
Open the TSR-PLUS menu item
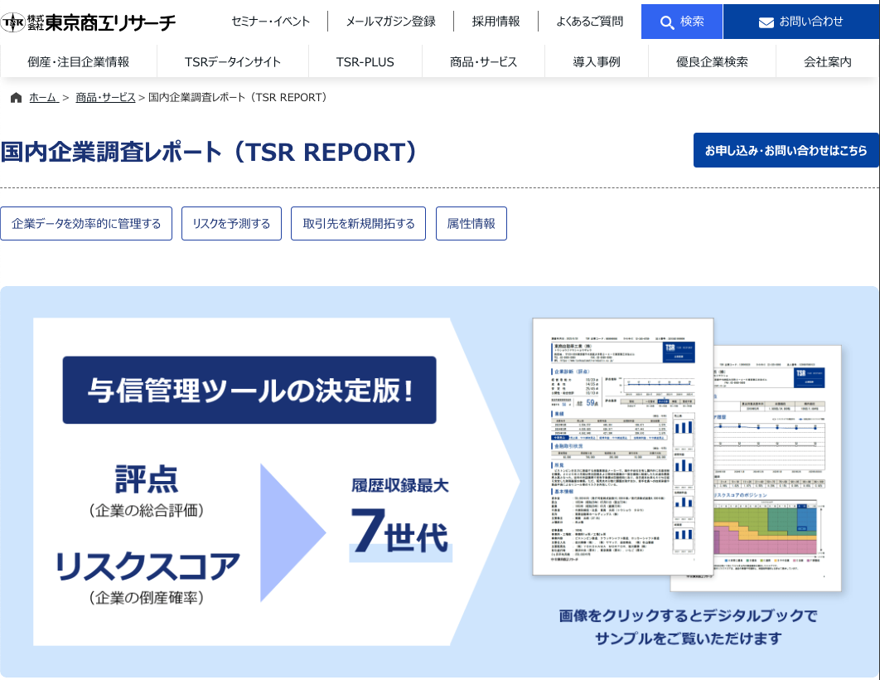click(x=365, y=61)
